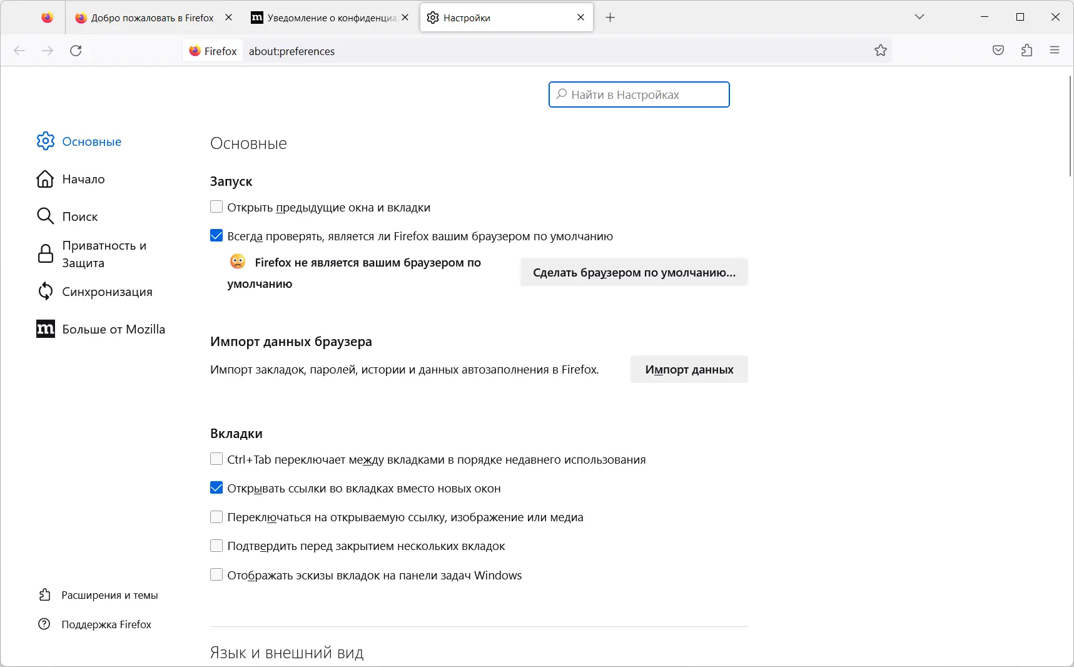Open the Extensions puzzle icon in the toolbar

coord(1026,51)
